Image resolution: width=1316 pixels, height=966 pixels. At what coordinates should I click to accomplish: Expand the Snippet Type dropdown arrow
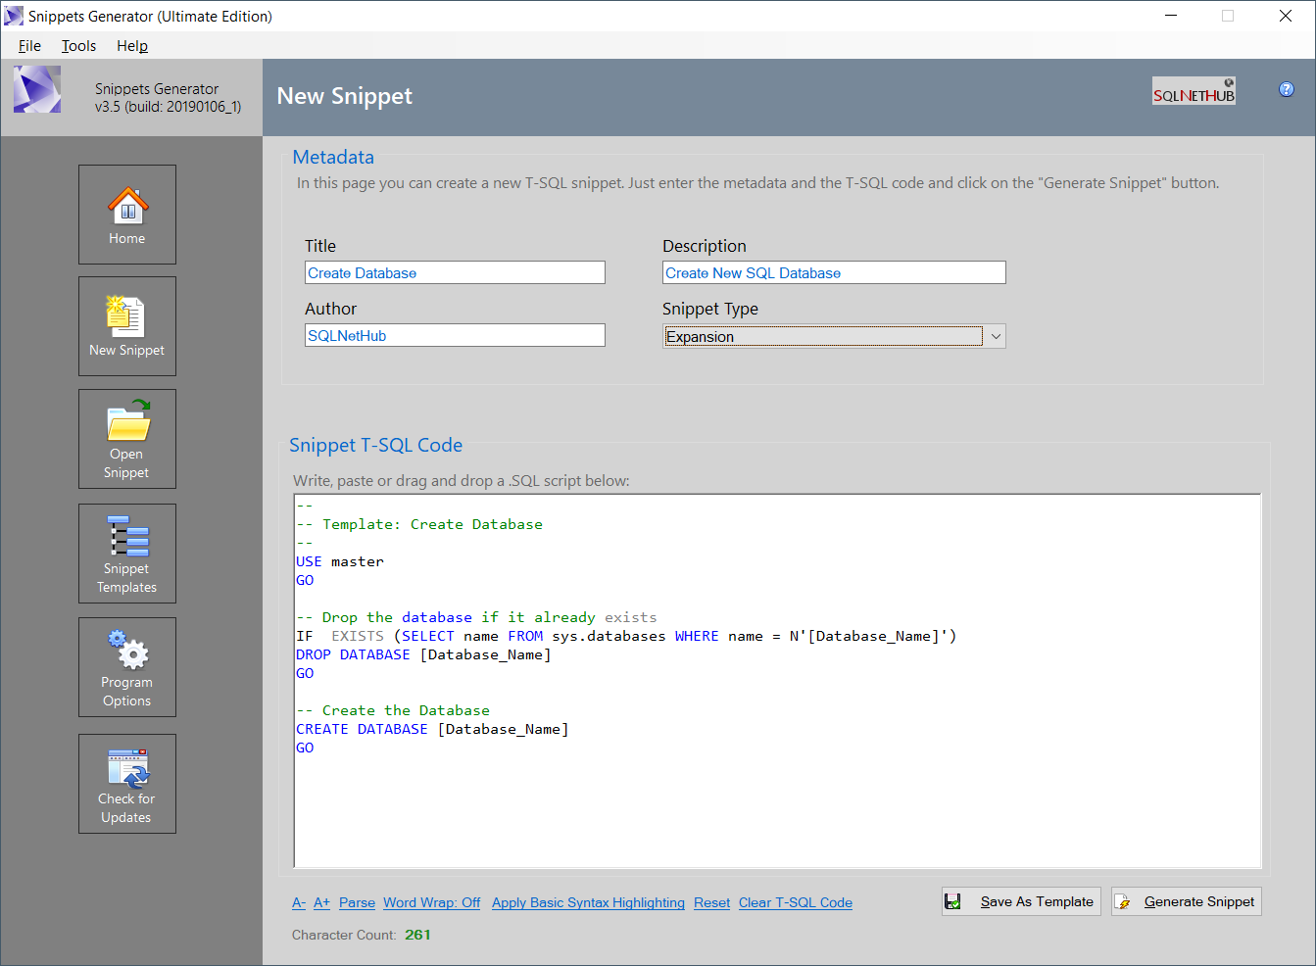[x=996, y=336]
